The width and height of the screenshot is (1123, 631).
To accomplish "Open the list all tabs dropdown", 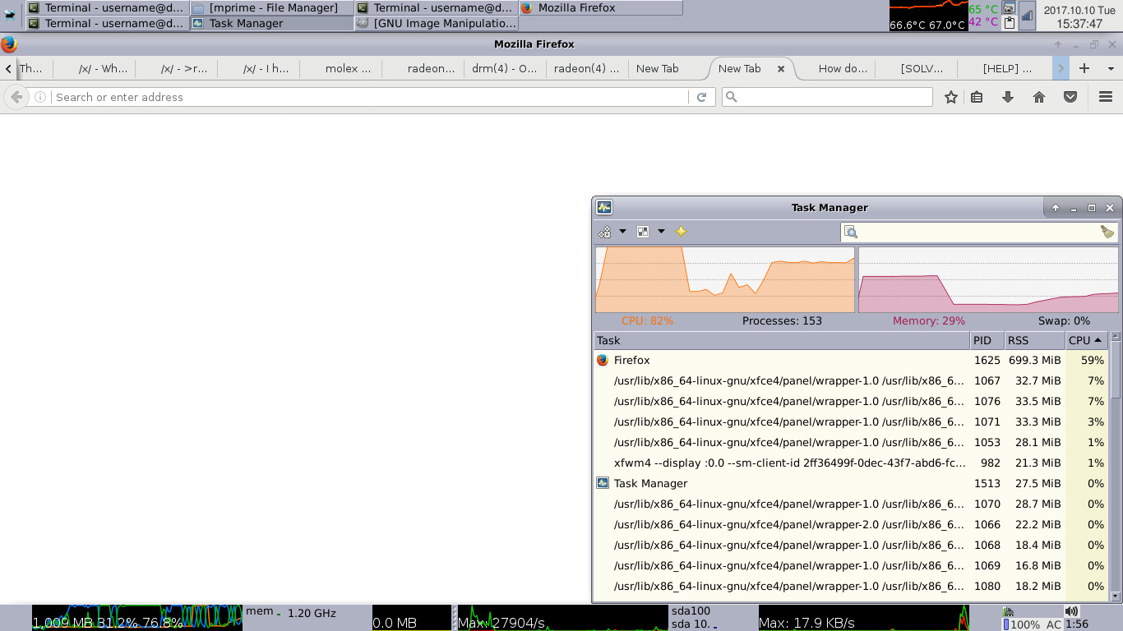I will [1107, 69].
